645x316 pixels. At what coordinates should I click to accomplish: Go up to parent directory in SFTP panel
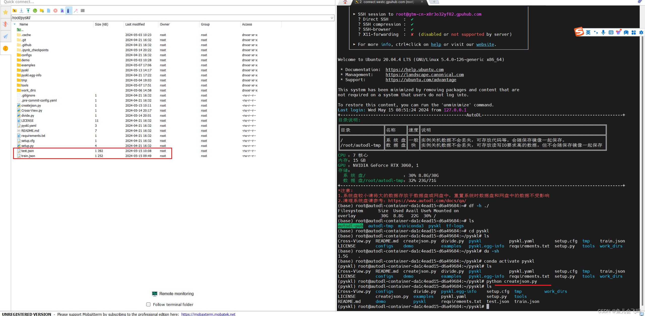(14, 11)
